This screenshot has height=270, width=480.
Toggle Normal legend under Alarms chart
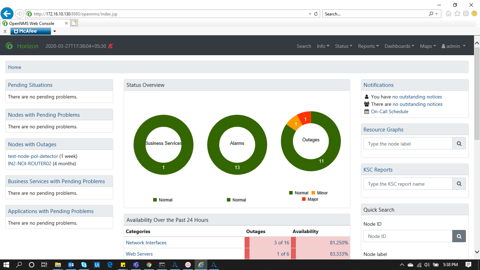pos(236,200)
